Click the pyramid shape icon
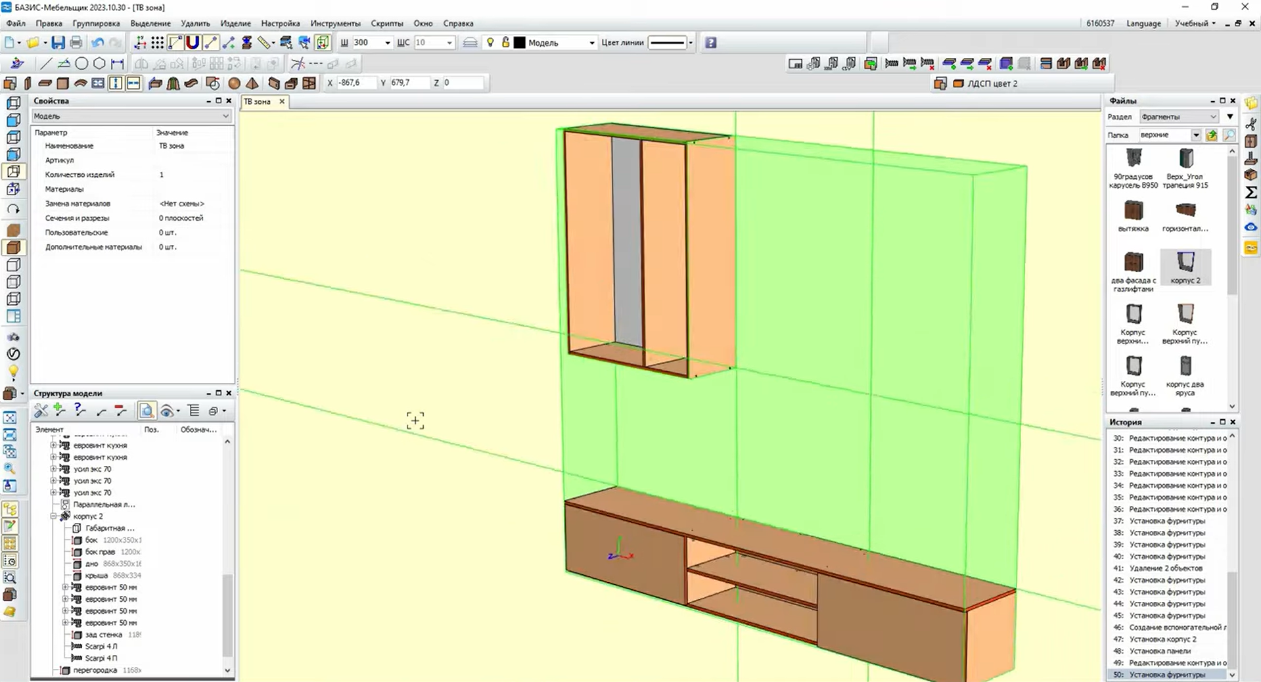The width and height of the screenshot is (1261, 682). [252, 83]
